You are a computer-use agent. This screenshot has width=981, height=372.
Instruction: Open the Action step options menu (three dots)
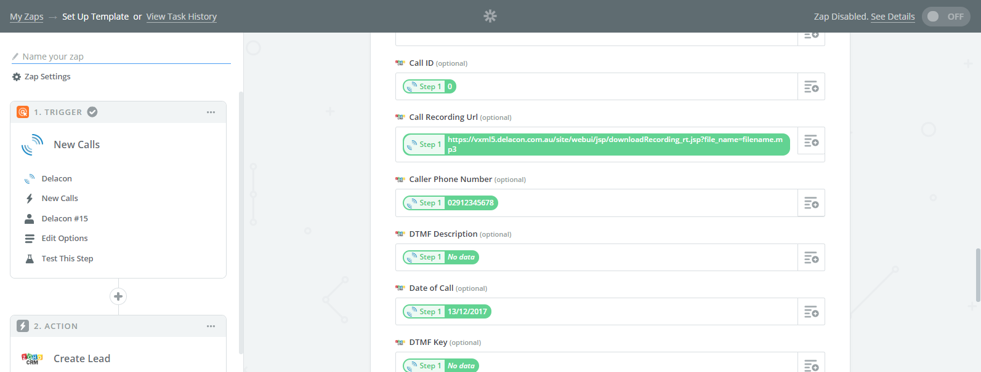coord(211,326)
